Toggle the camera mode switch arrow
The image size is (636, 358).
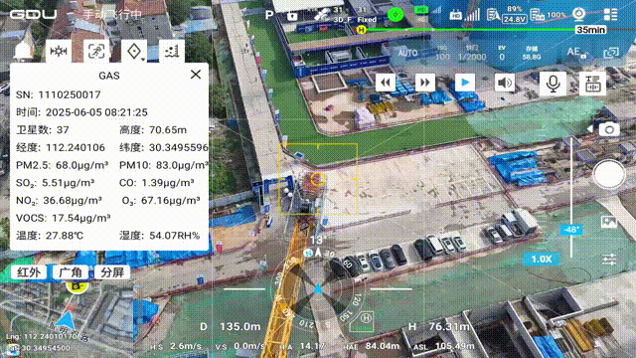tap(590, 129)
